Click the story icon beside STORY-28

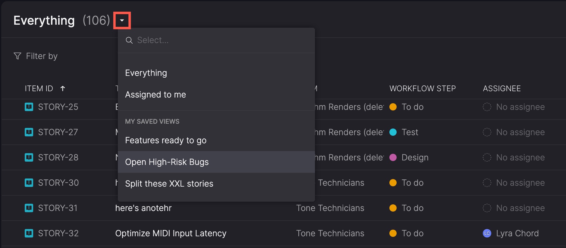29,157
